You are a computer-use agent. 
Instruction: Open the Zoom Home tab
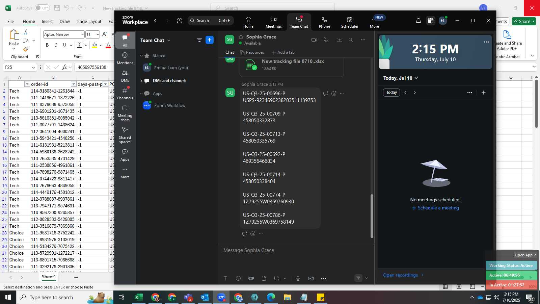[x=248, y=22]
